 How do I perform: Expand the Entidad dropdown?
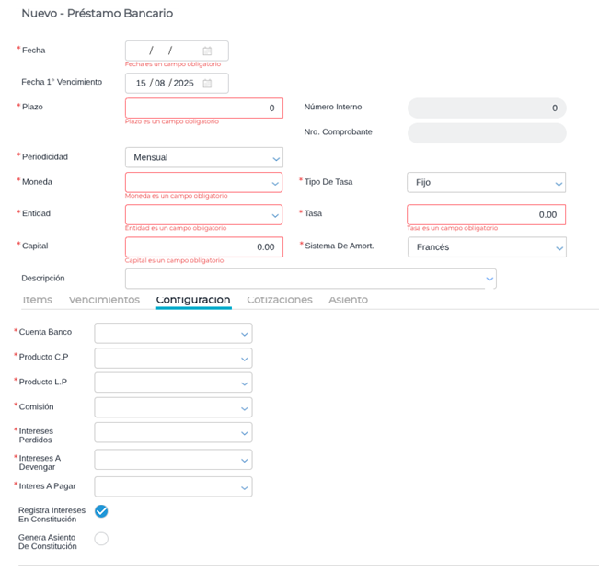point(204,214)
